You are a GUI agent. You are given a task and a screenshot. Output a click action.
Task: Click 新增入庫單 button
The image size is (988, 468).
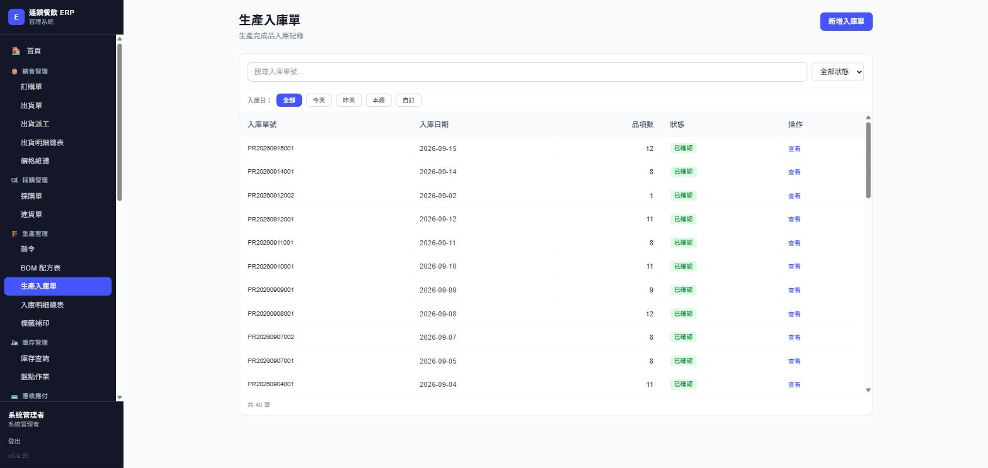pos(846,21)
